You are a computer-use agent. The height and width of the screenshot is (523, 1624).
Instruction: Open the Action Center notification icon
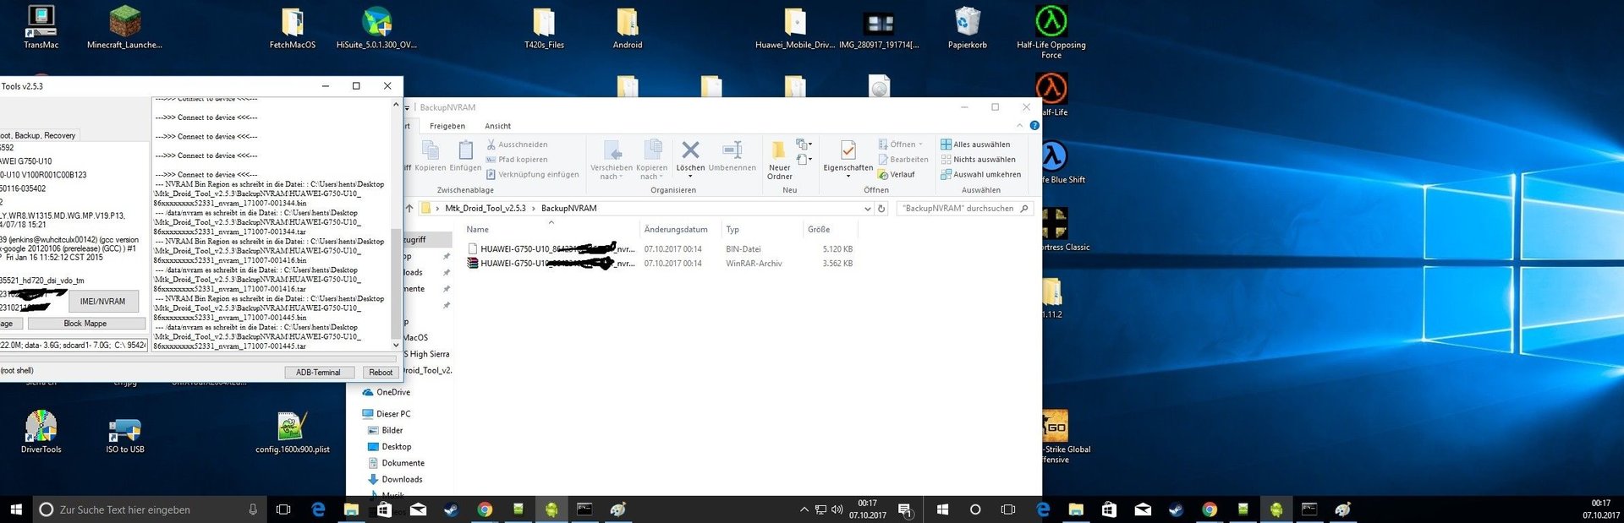pyautogui.click(x=904, y=509)
